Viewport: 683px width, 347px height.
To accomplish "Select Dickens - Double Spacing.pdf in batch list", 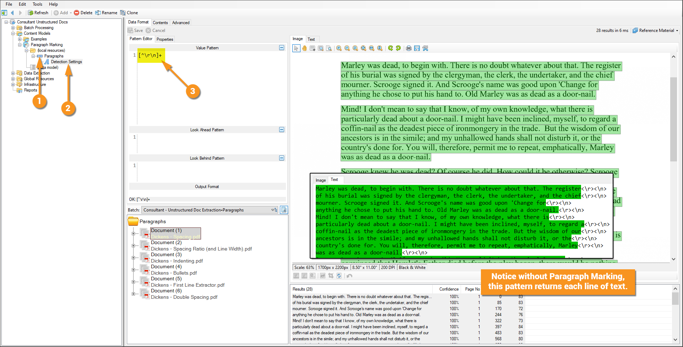I will tap(184, 297).
